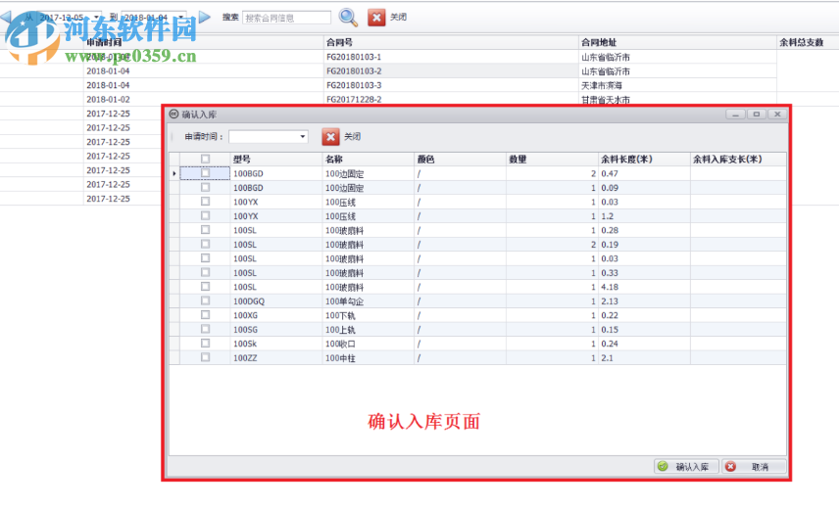Check the 100Sk row checkbox

[x=205, y=343]
